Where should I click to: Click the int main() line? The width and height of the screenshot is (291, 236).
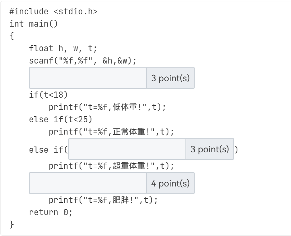tap(33, 24)
